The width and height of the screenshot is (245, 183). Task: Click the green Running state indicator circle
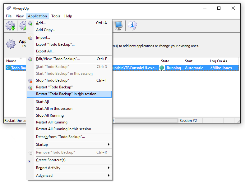pyautogui.click(x=162, y=68)
